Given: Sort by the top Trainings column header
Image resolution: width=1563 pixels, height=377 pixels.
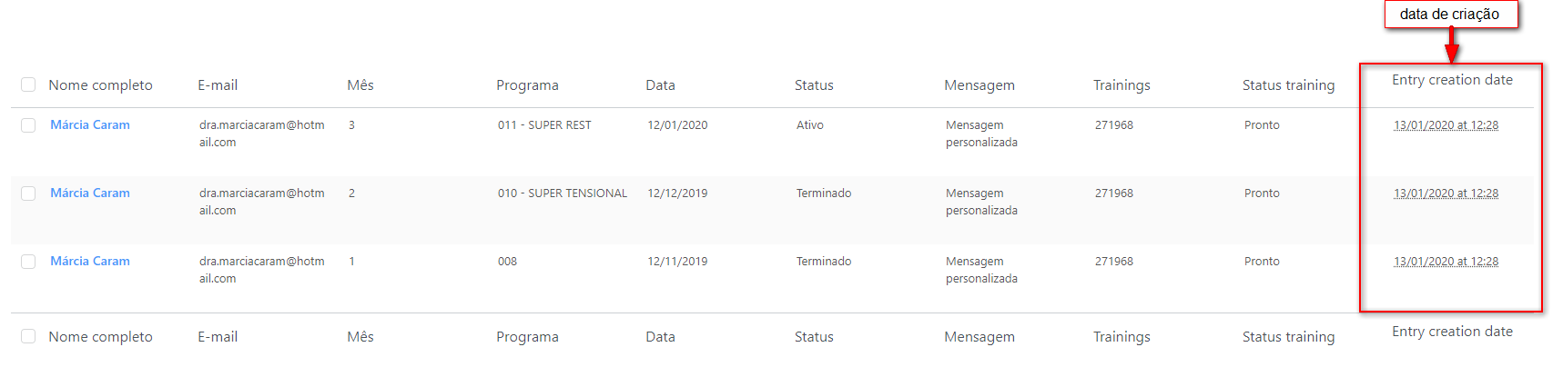Looking at the screenshot, I should point(1122,85).
